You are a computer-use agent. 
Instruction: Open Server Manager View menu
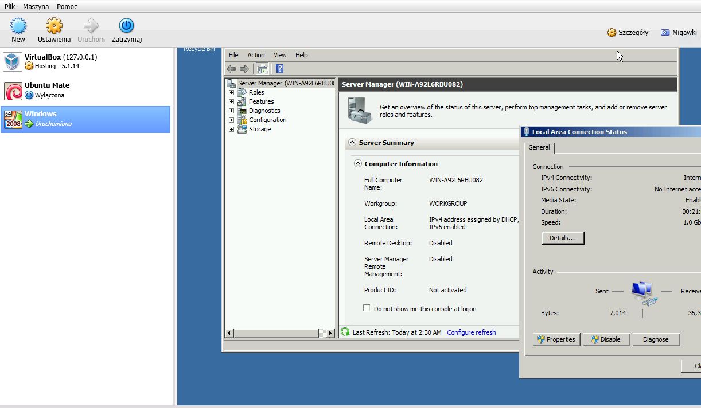(280, 55)
